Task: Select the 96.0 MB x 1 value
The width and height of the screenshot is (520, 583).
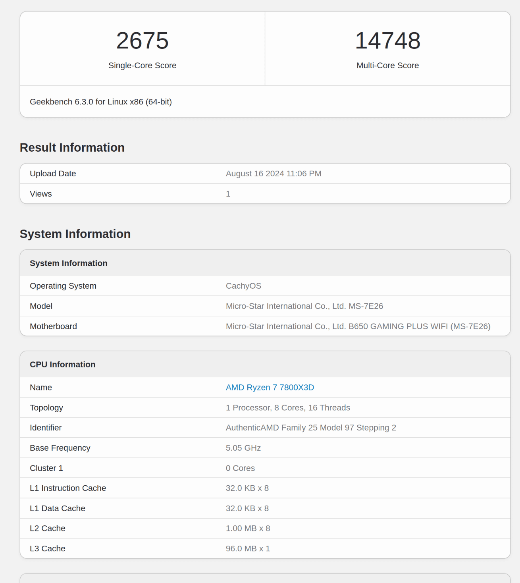Action: click(248, 548)
